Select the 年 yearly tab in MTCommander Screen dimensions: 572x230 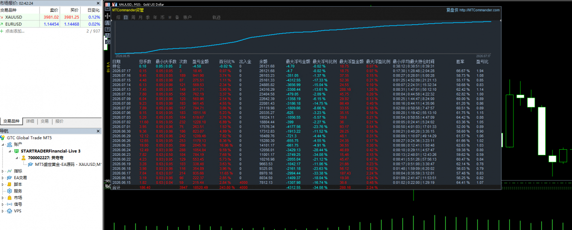155,17
